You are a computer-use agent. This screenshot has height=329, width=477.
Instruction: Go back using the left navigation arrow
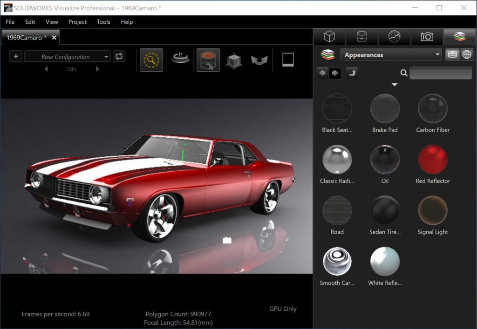click(x=321, y=73)
